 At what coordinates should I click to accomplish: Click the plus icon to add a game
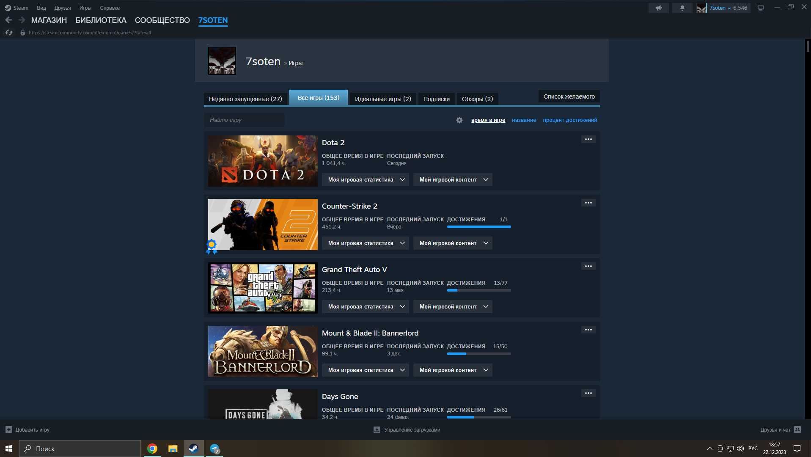click(x=8, y=429)
